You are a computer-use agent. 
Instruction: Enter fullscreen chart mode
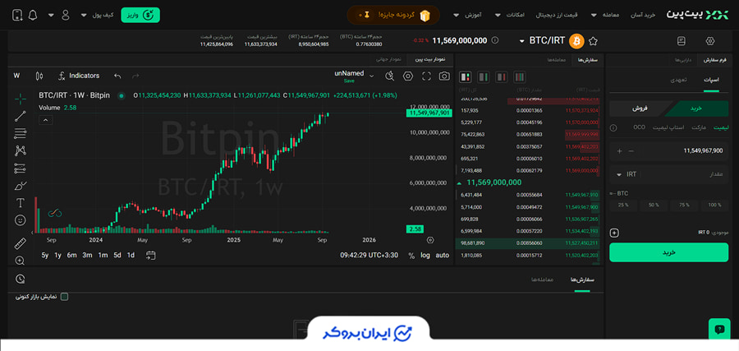click(426, 76)
